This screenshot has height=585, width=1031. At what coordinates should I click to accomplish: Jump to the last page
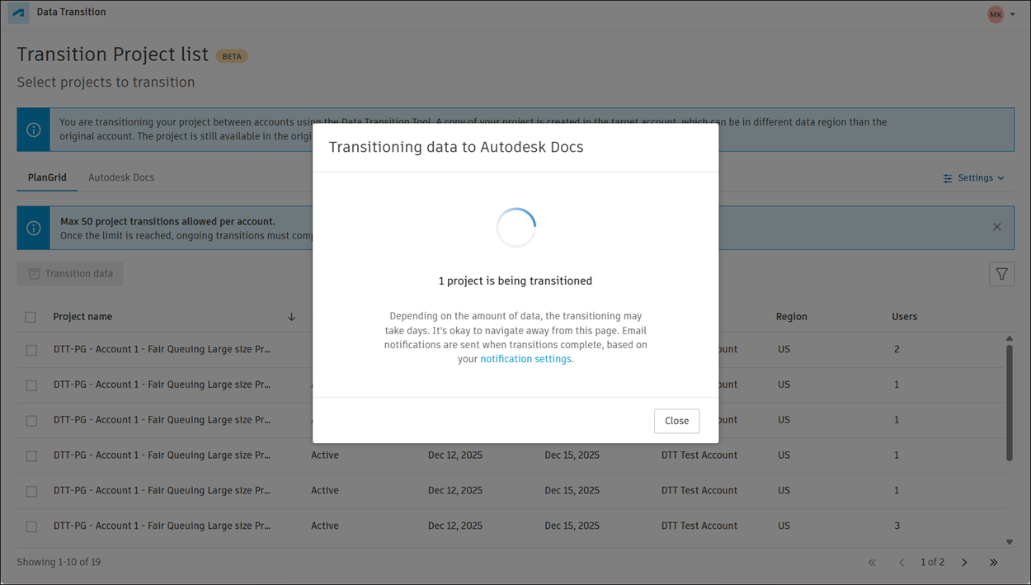tap(994, 563)
